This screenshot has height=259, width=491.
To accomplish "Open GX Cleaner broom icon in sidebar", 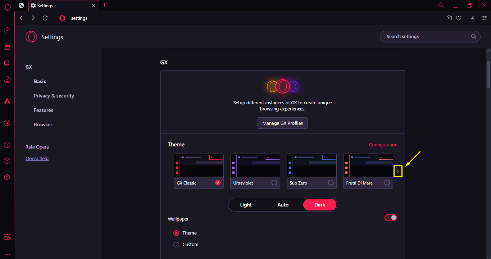I will tap(7, 47).
